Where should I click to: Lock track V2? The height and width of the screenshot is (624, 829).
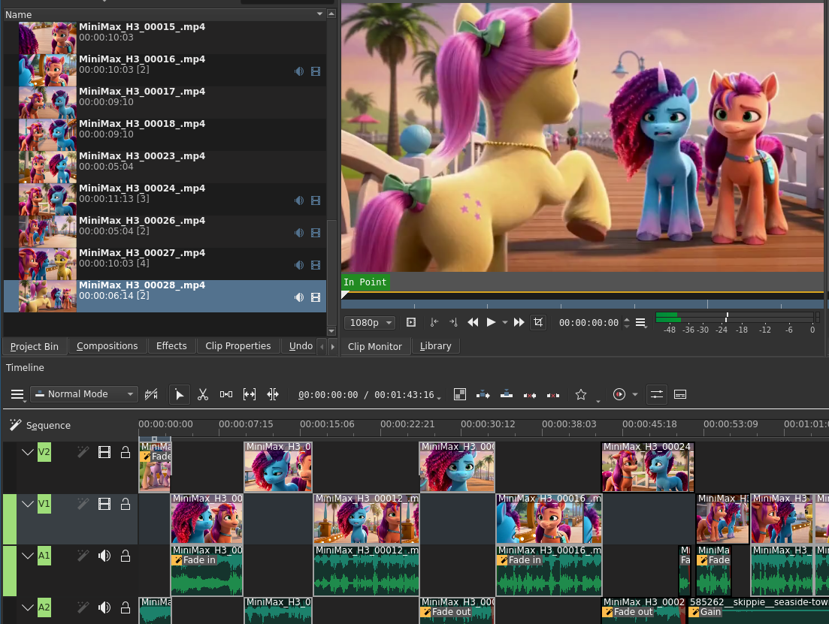click(126, 452)
